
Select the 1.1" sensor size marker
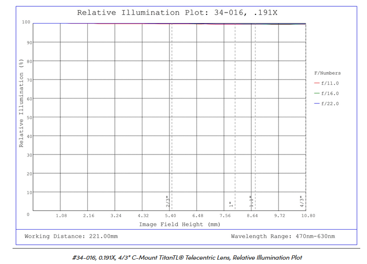[x=251, y=201]
